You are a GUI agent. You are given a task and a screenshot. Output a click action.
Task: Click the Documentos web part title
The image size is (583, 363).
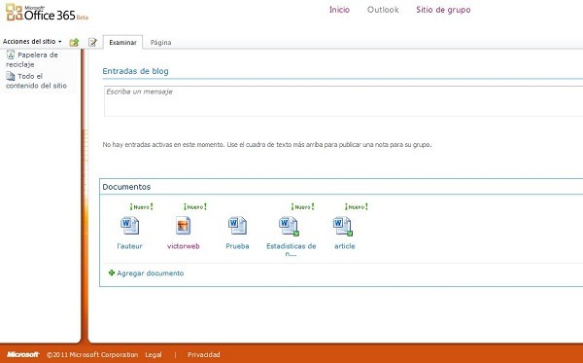tap(126, 187)
